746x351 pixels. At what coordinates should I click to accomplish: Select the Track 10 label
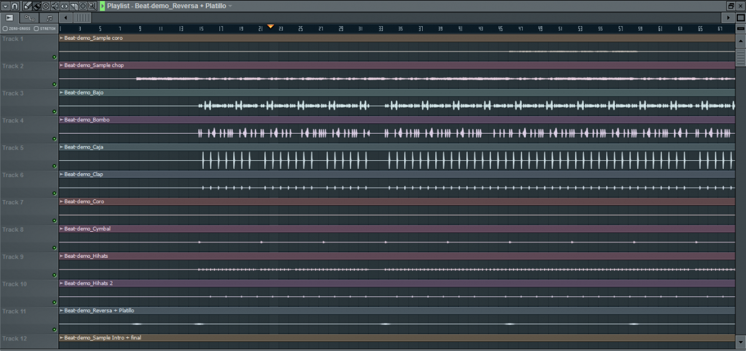point(14,284)
